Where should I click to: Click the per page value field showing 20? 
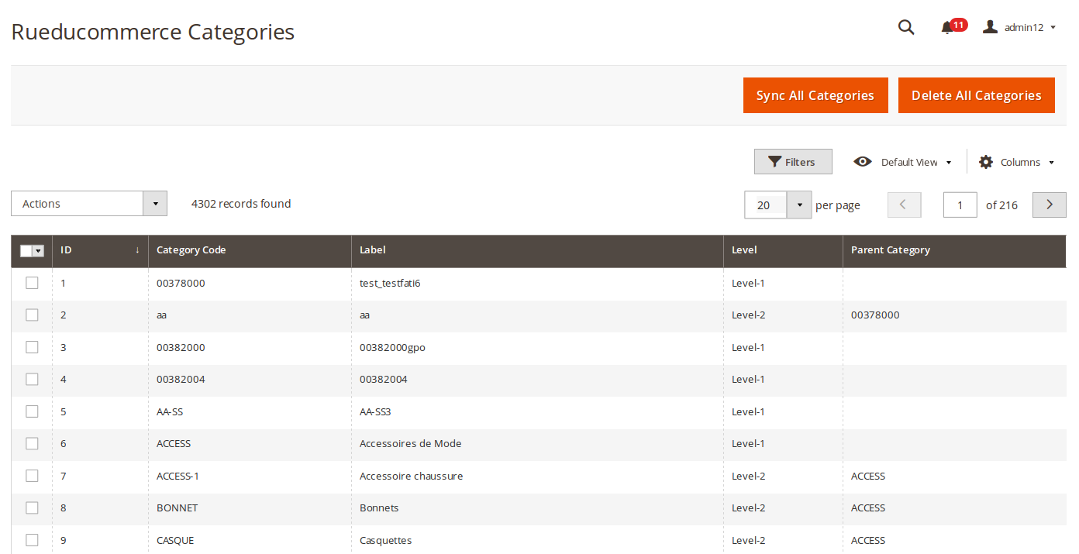pyautogui.click(x=766, y=205)
